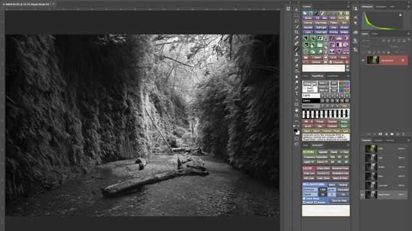Switch to the History tab

pyautogui.click(x=378, y=141)
